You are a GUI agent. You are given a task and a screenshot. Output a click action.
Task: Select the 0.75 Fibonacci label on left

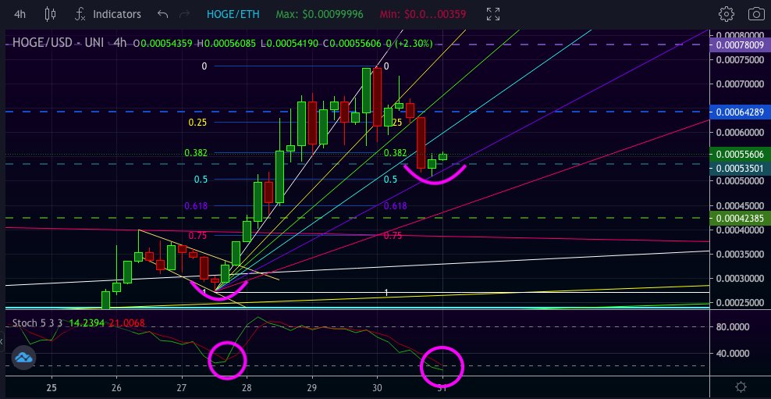197,236
